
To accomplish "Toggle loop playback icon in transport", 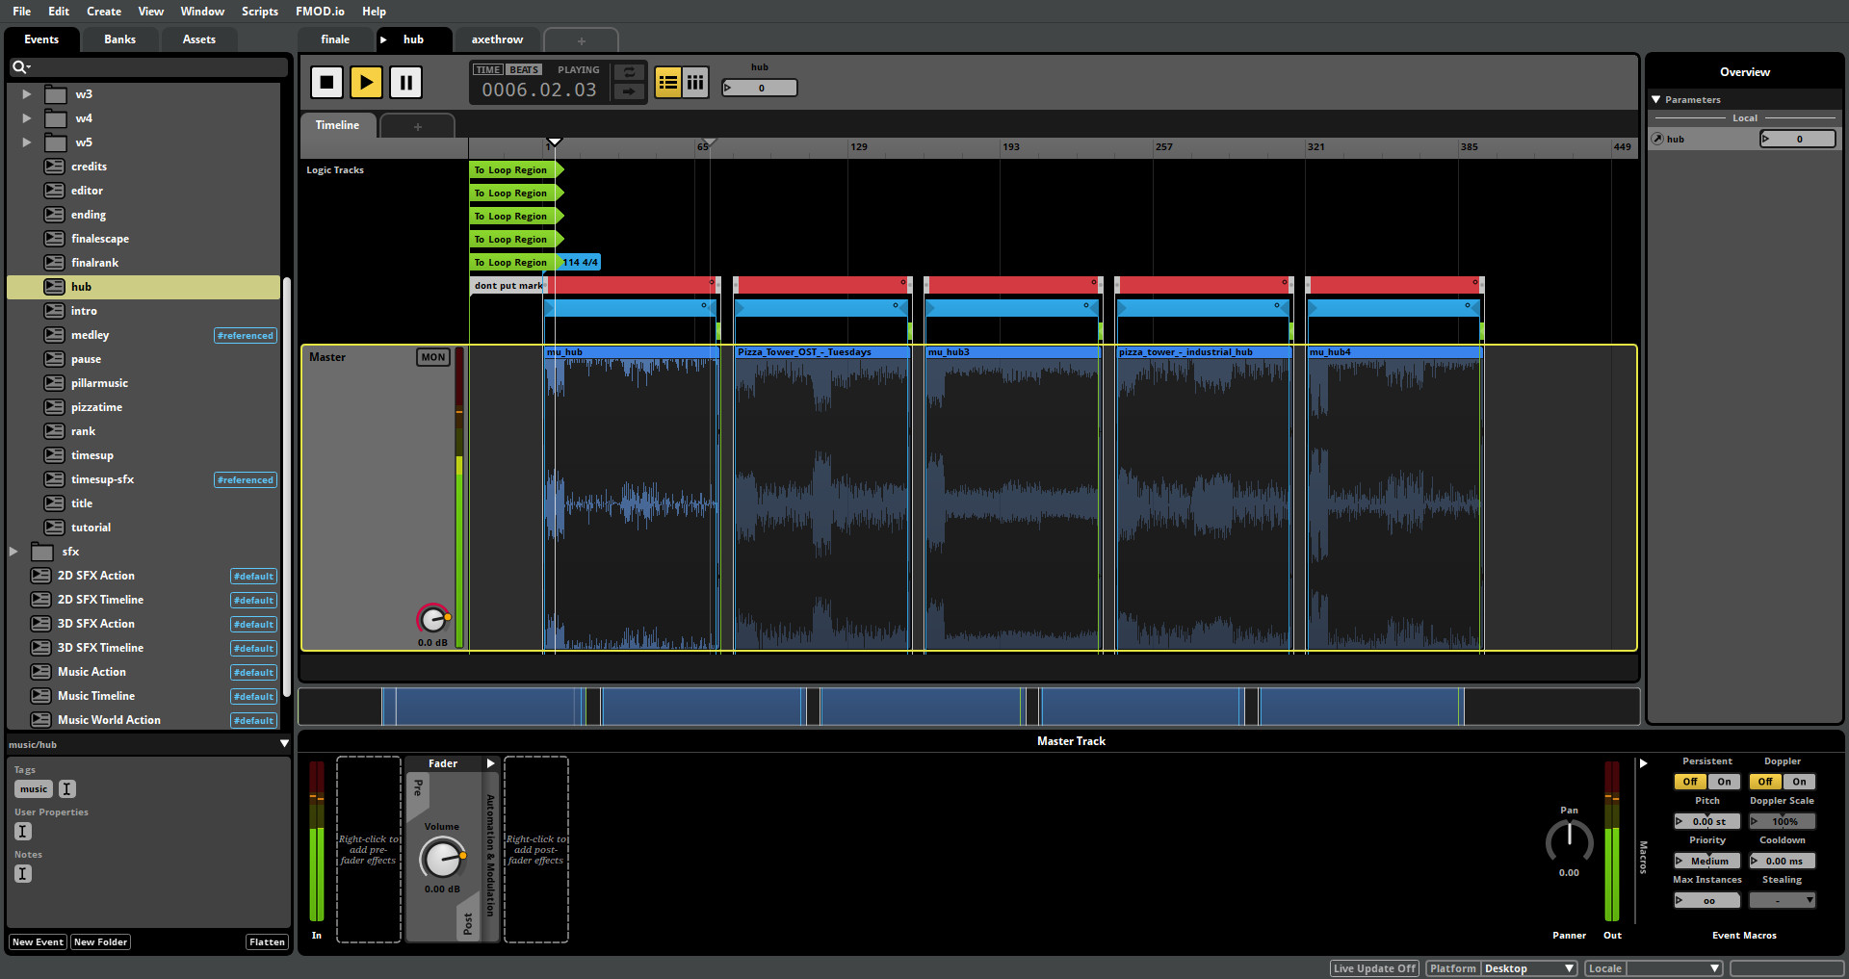I will [629, 72].
